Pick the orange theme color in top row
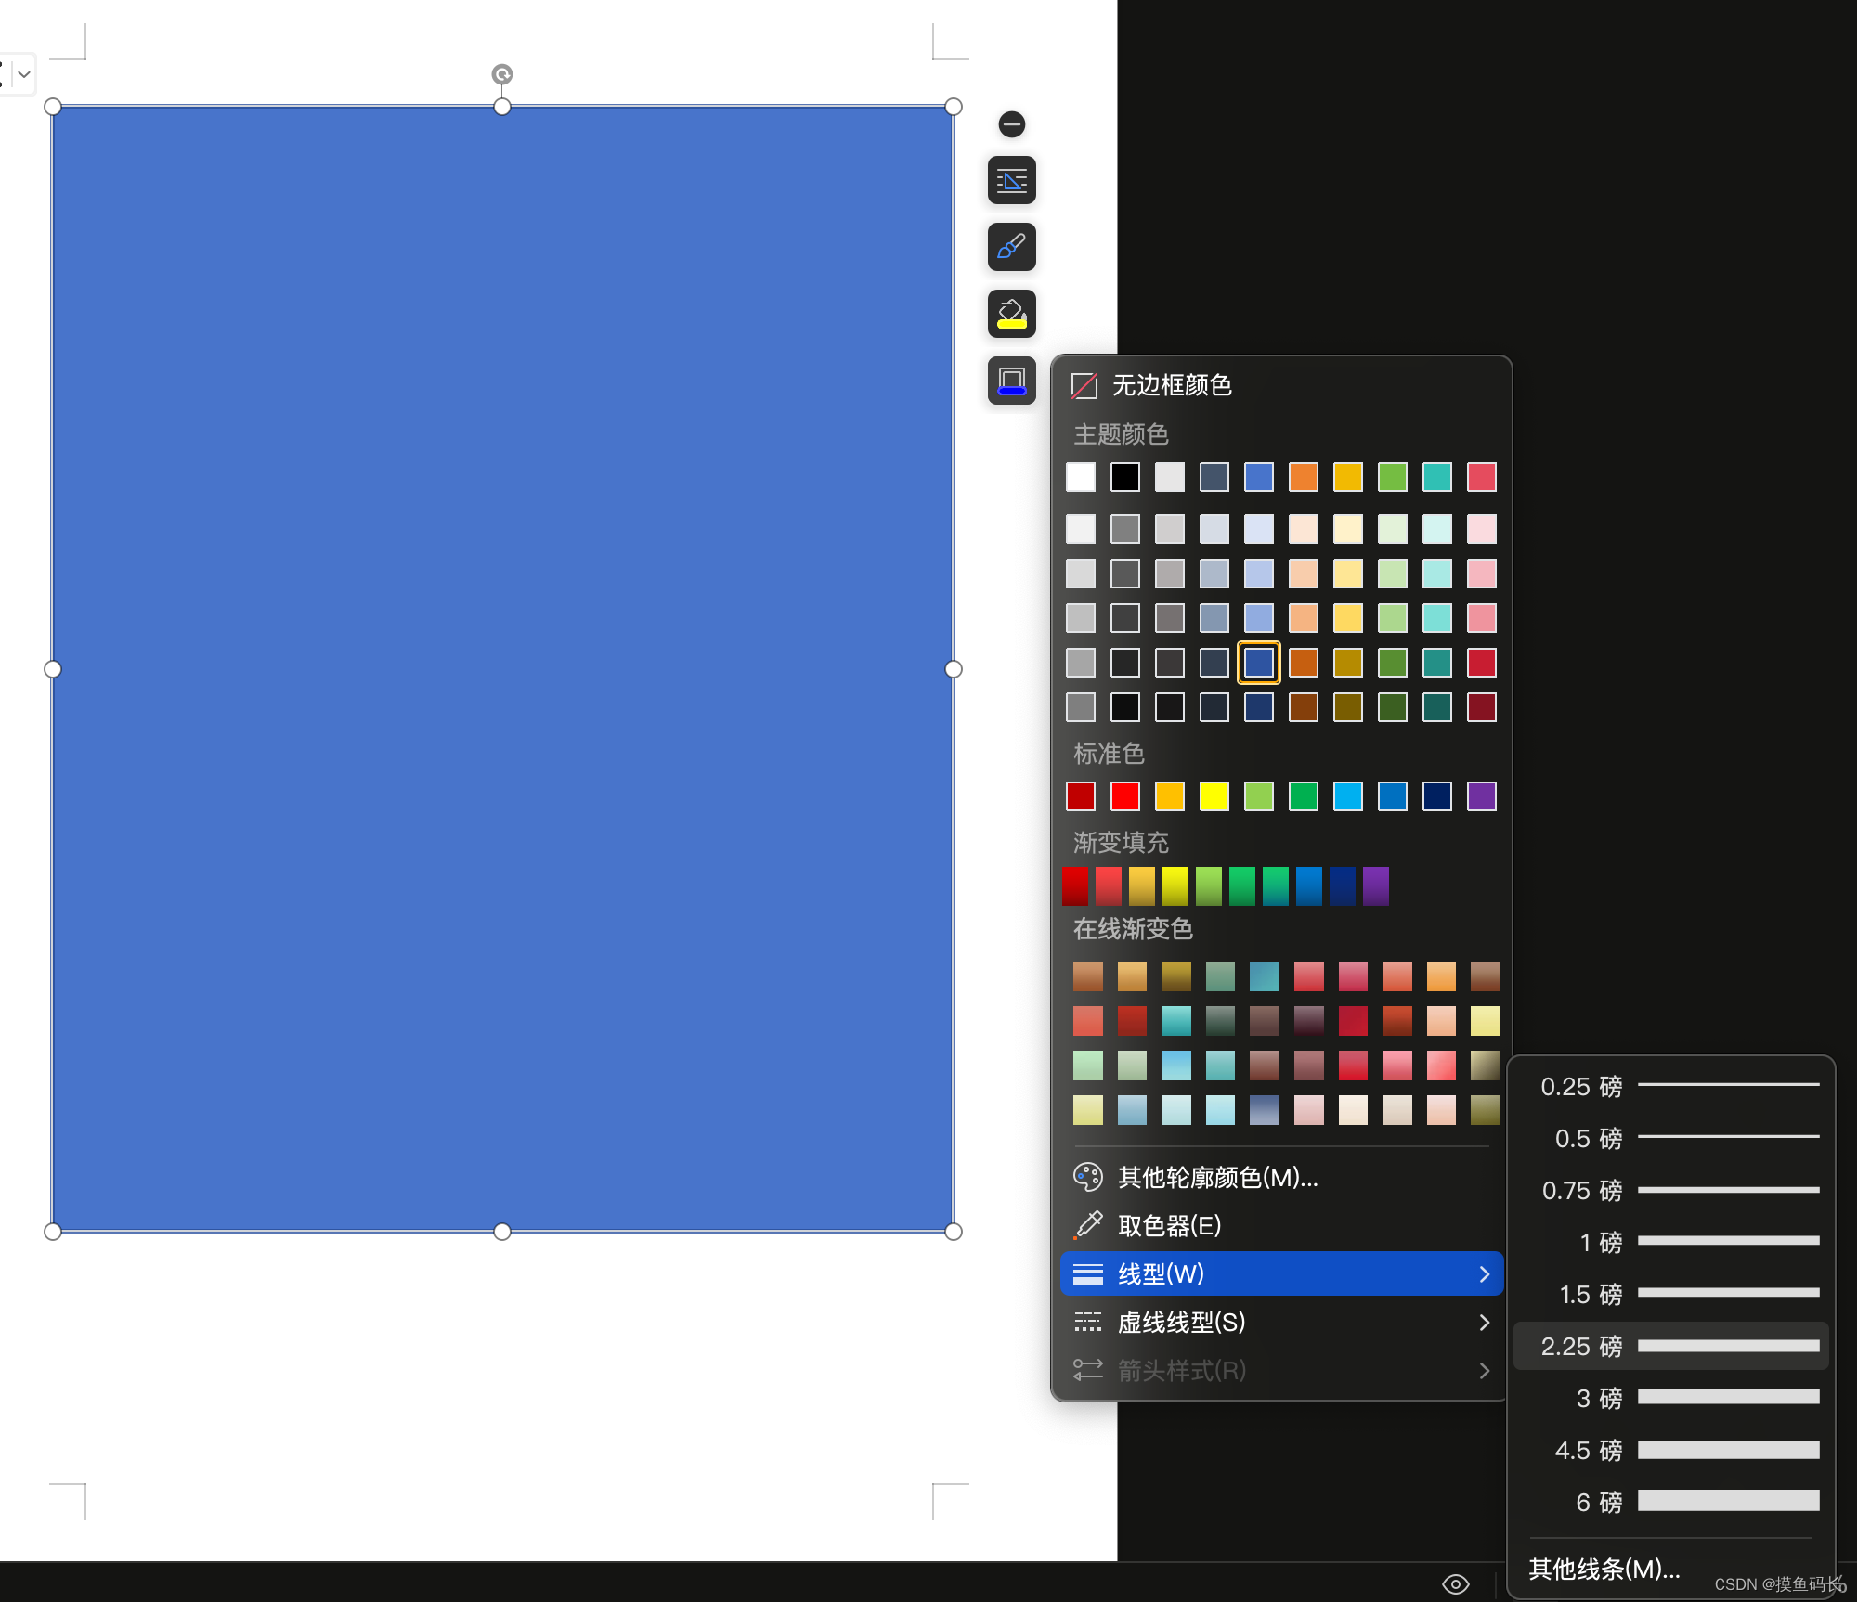 1303,477
